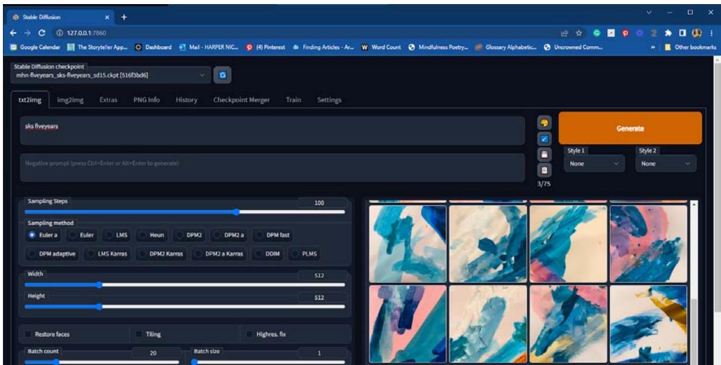Viewport: 721px width, 365px height.
Task: Click the floppy disk save style icon
Action: [x=544, y=154]
